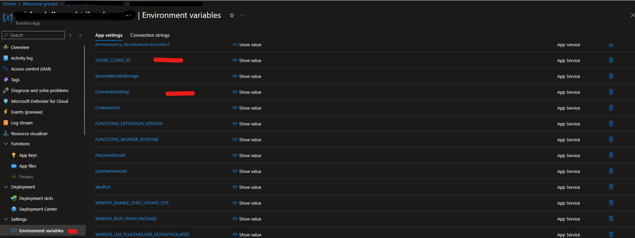
Task: Collapse the Deployment section
Action: coord(6,187)
